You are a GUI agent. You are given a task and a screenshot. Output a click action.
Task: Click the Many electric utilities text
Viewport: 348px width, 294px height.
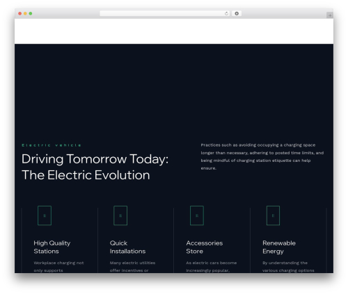click(132, 266)
